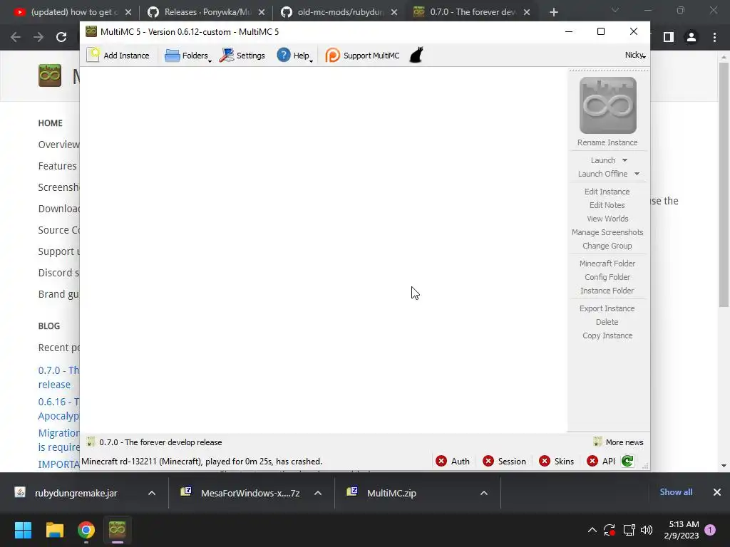Click the Chrome profile avatar icon
730x547 pixels.
click(692, 37)
